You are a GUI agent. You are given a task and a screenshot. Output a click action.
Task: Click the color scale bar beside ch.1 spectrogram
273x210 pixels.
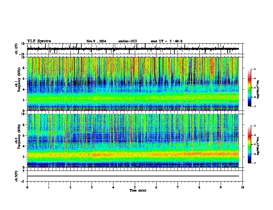pos(249,88)
